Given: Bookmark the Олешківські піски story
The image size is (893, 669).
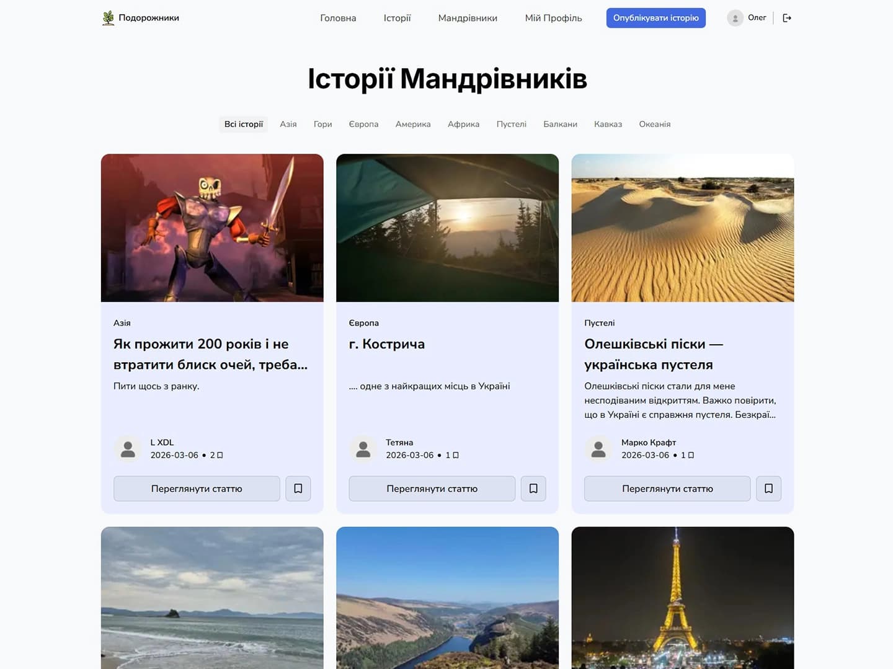Looking at the screenshot, I should pyautogui.click(x=768, y=488).
